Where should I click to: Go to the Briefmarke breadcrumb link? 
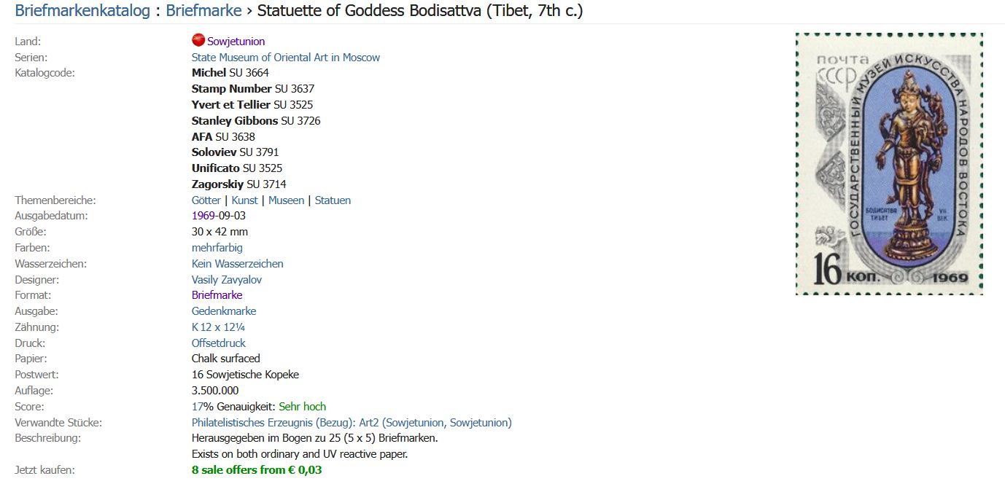[203, 11]
